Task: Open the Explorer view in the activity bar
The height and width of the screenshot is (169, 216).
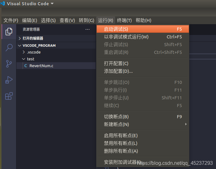Action: pos(9,32)
